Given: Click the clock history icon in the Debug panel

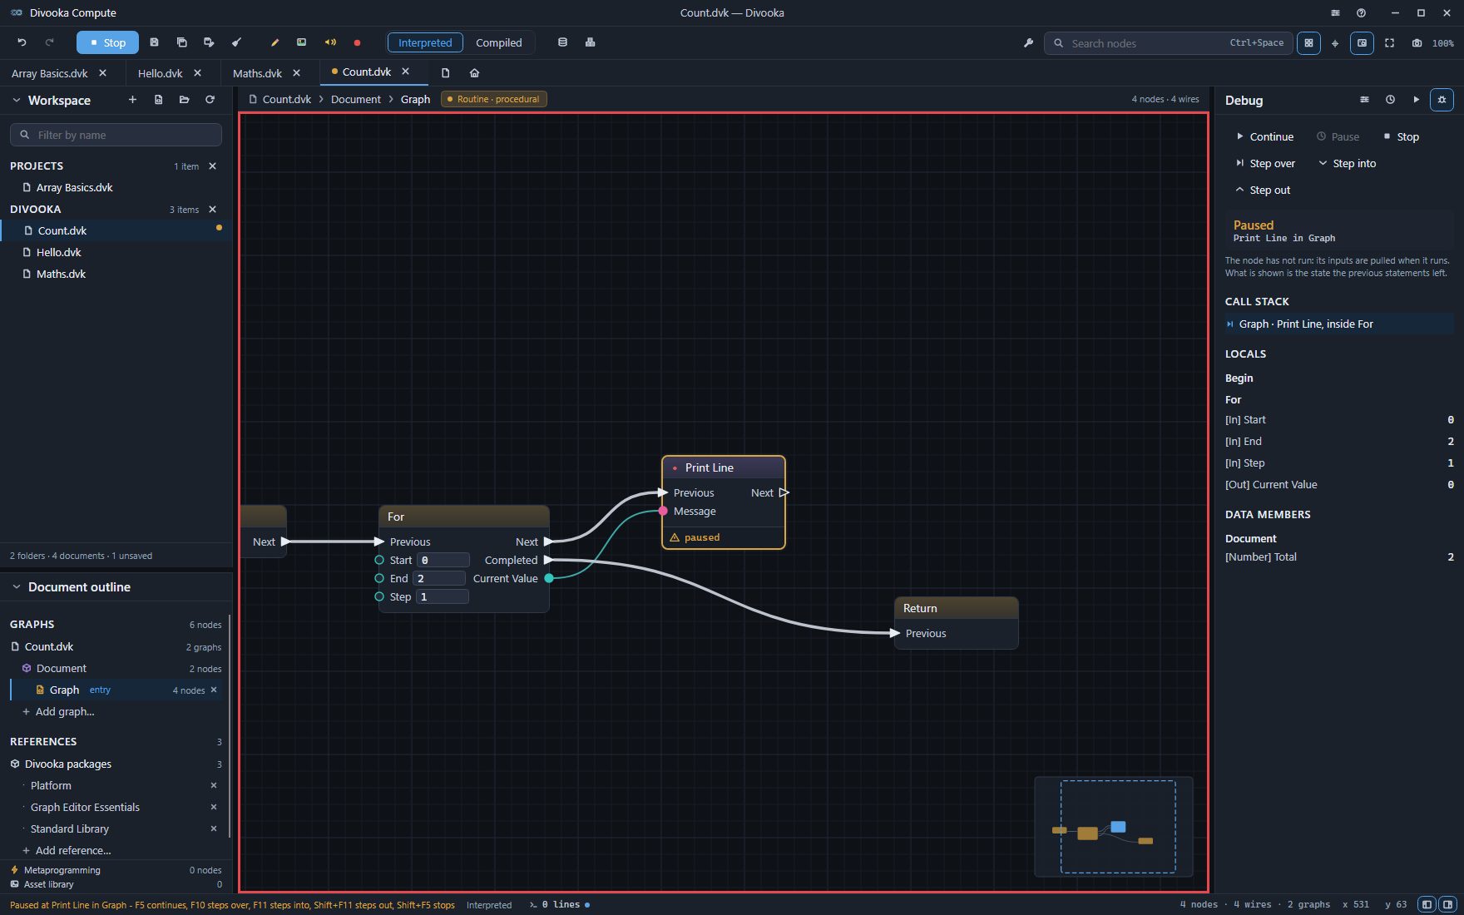Looking at the screenshot, I should pos(1390,100).
